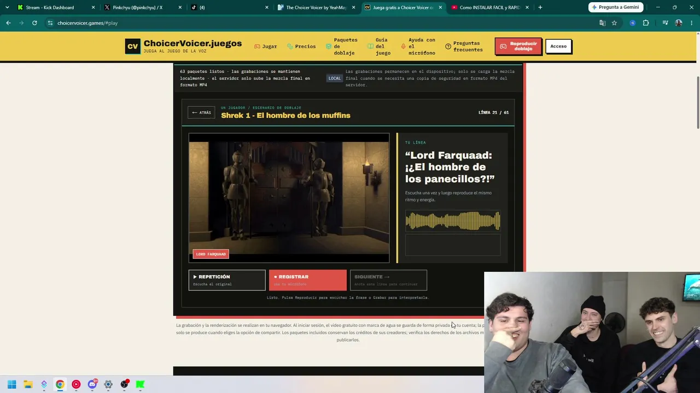Click the yellow audio waveform
The width and height of the screenshot is (700, 393).
453,221
